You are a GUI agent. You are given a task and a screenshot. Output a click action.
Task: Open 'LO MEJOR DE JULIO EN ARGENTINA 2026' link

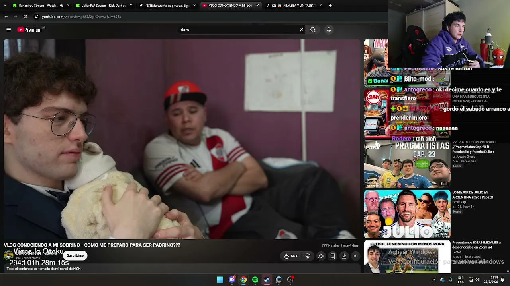coord(473,195)
